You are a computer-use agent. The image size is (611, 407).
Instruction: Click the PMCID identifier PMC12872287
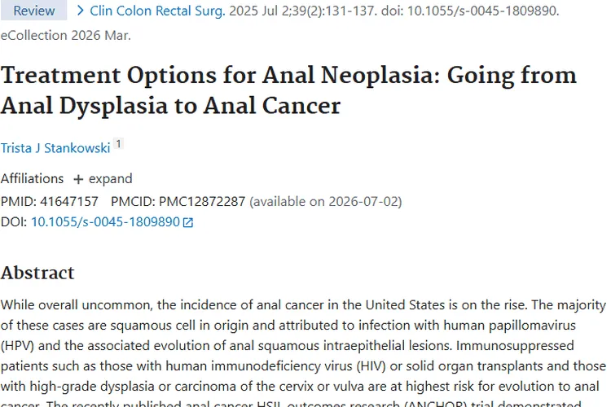click(x=202, y=201)
